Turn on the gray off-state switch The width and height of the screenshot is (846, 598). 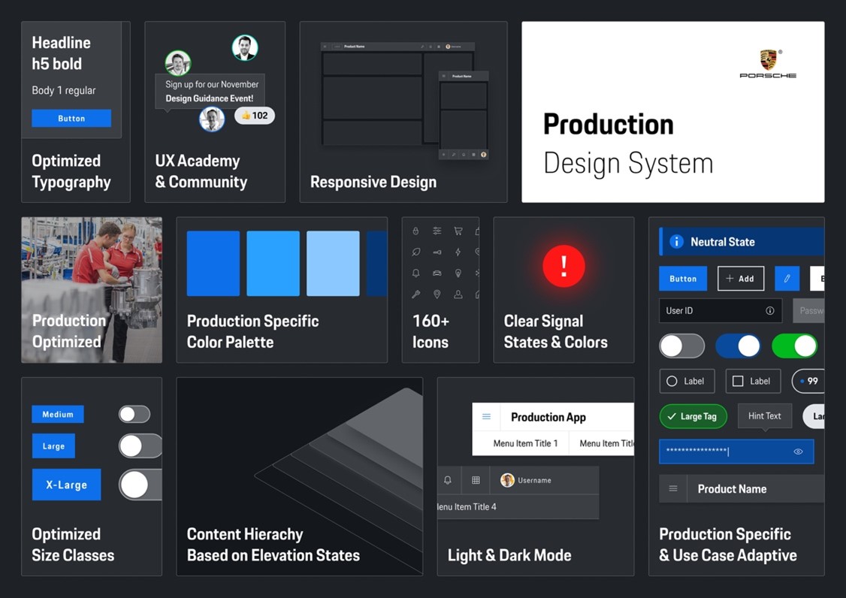click(682, 346)
